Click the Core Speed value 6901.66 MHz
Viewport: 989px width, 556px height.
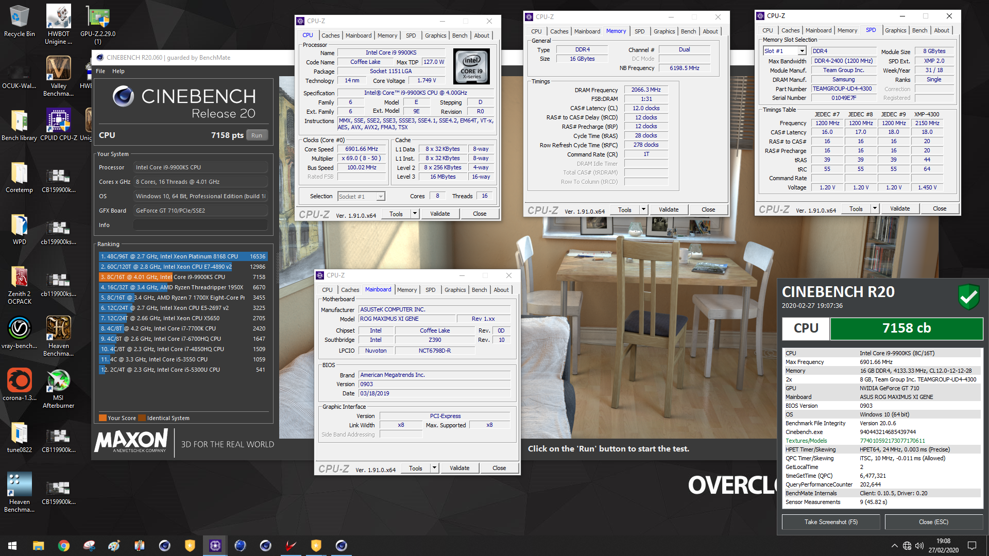(362, 149)
